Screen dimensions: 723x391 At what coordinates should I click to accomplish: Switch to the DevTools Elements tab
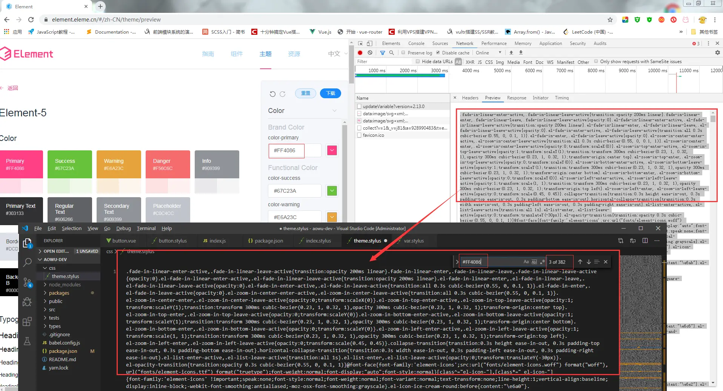click(391, 43)
